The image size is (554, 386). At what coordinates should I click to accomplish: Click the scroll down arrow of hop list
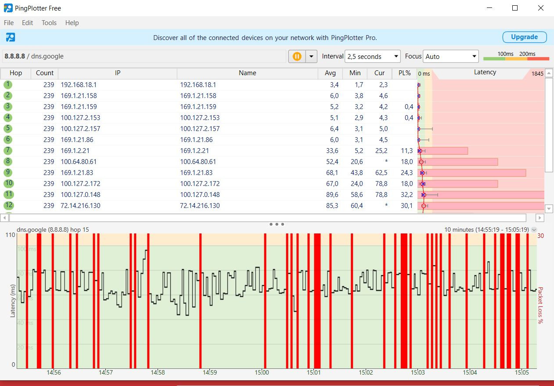click(x=548, y=208)
